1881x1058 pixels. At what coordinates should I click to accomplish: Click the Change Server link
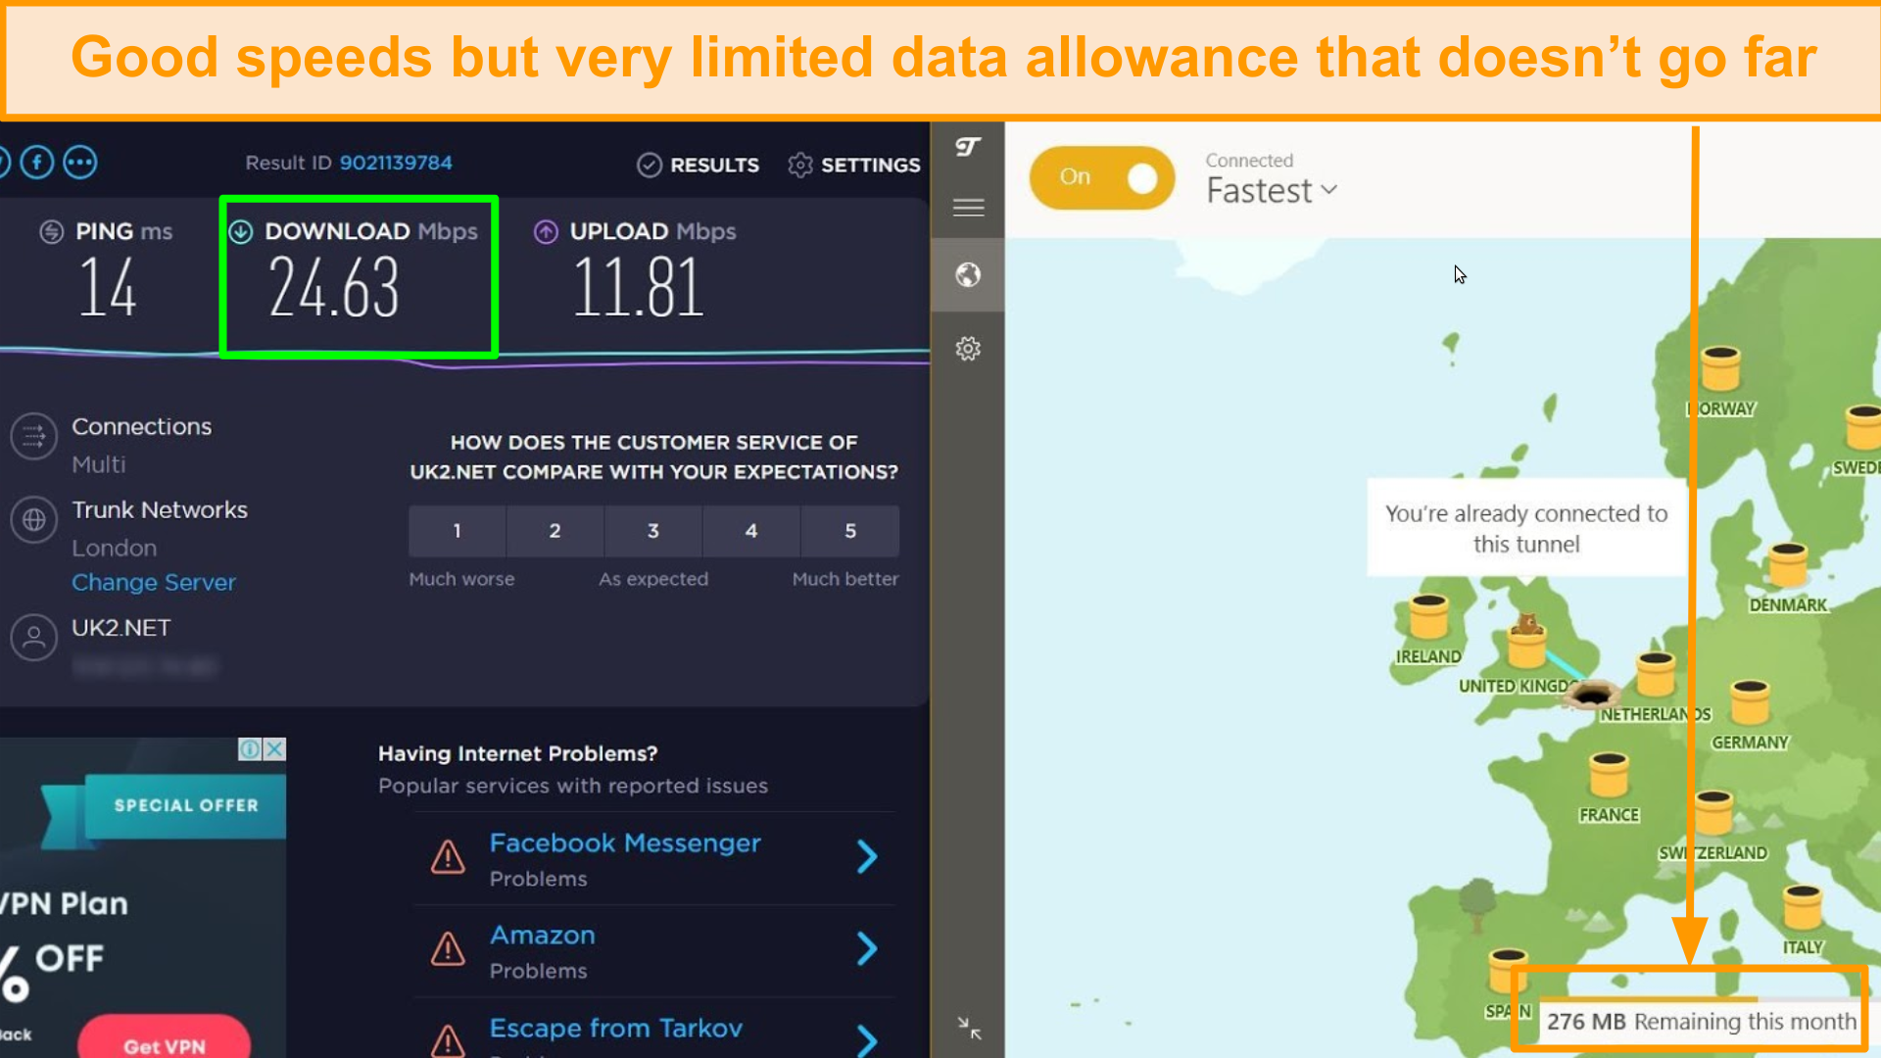pyautogui.click(x=154, y=583)
